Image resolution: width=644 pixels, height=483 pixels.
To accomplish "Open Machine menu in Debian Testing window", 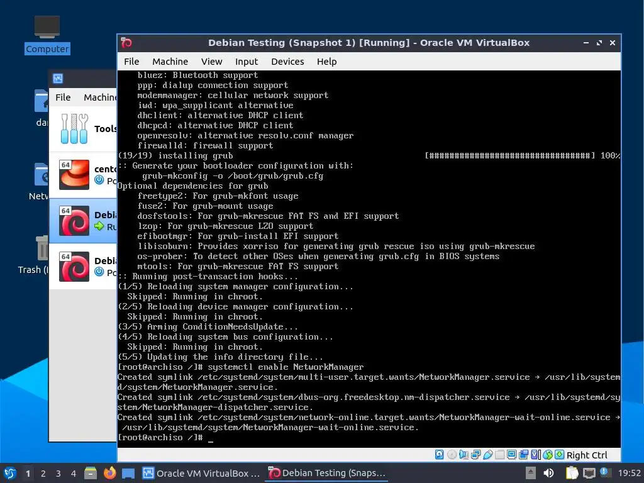I will pos(170,62).
